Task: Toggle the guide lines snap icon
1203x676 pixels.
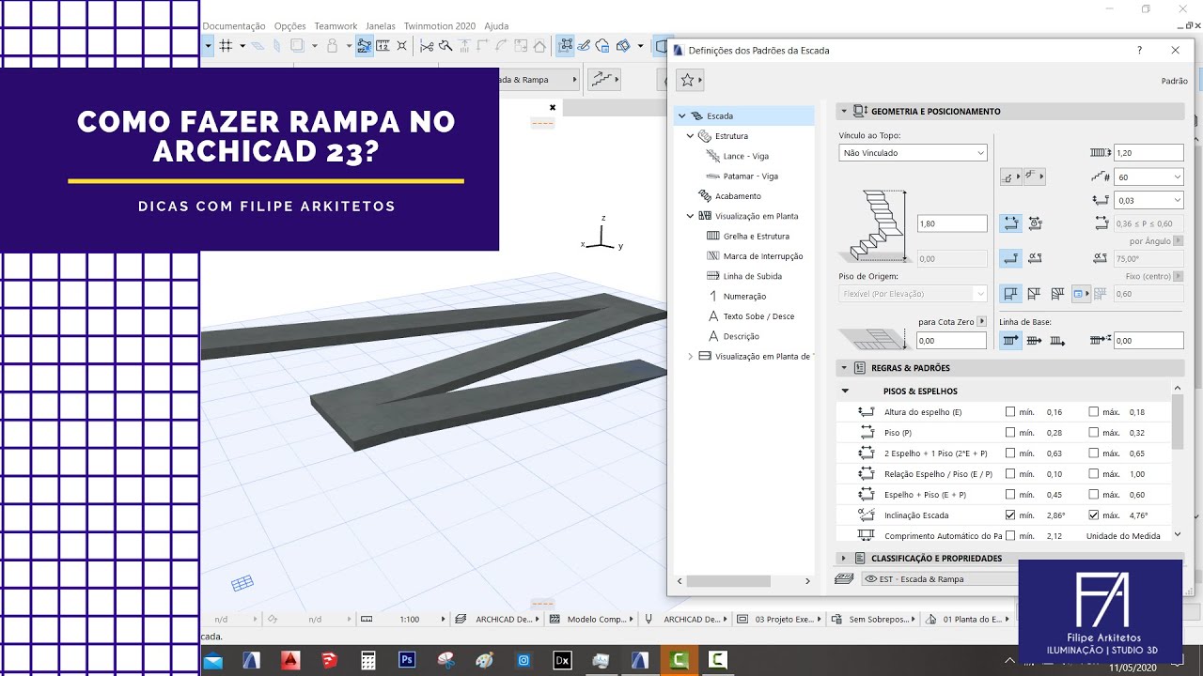Action: [364, 45]
